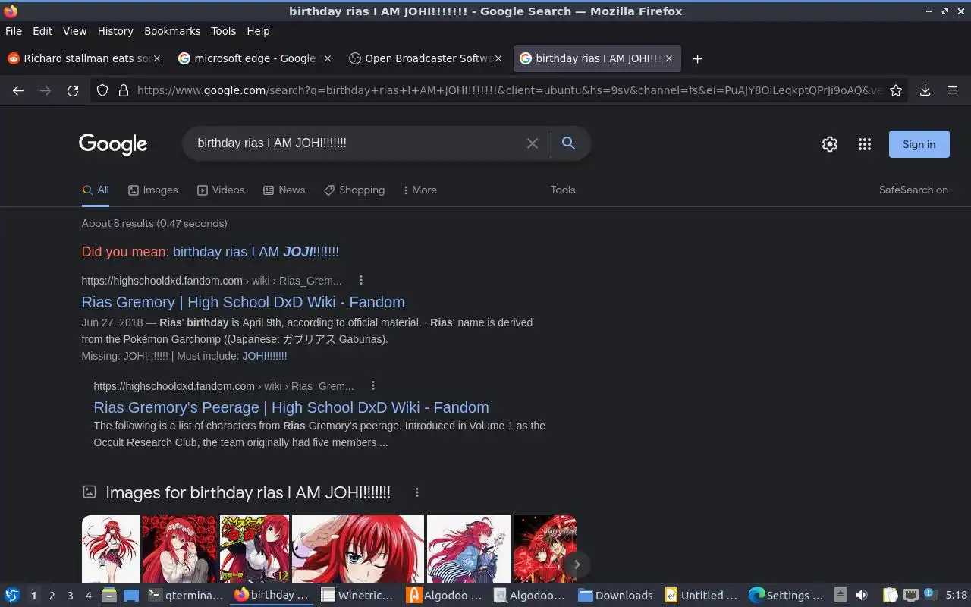This screenshot has height=607, width=971.
Task: Open options for Rias Gremory result
Action: coord(361,280)
